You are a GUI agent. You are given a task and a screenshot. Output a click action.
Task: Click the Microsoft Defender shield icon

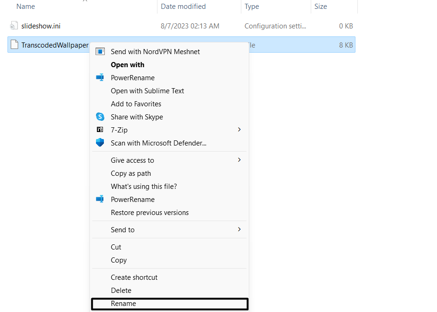point(100,143)
